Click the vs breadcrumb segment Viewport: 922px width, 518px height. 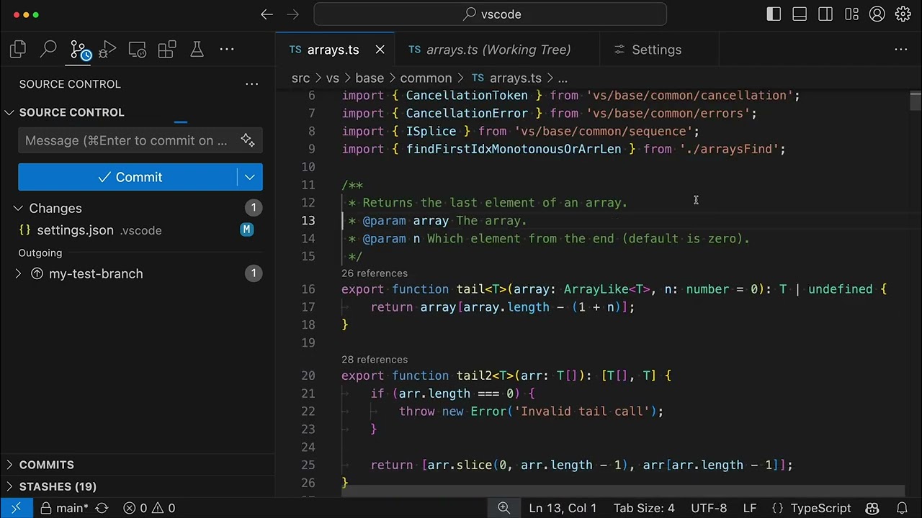pyautogui.click(x=332, y=78)
